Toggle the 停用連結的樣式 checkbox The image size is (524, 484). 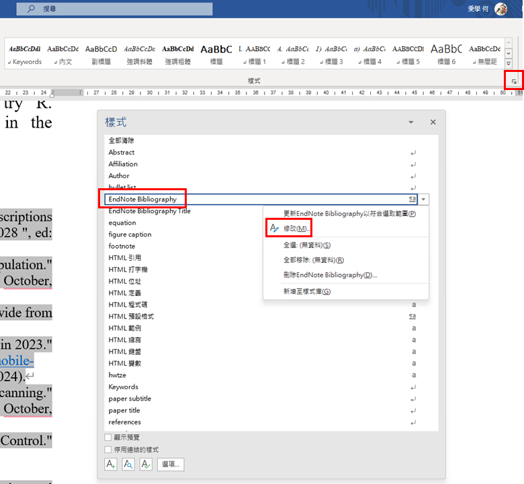pos(108,449)
